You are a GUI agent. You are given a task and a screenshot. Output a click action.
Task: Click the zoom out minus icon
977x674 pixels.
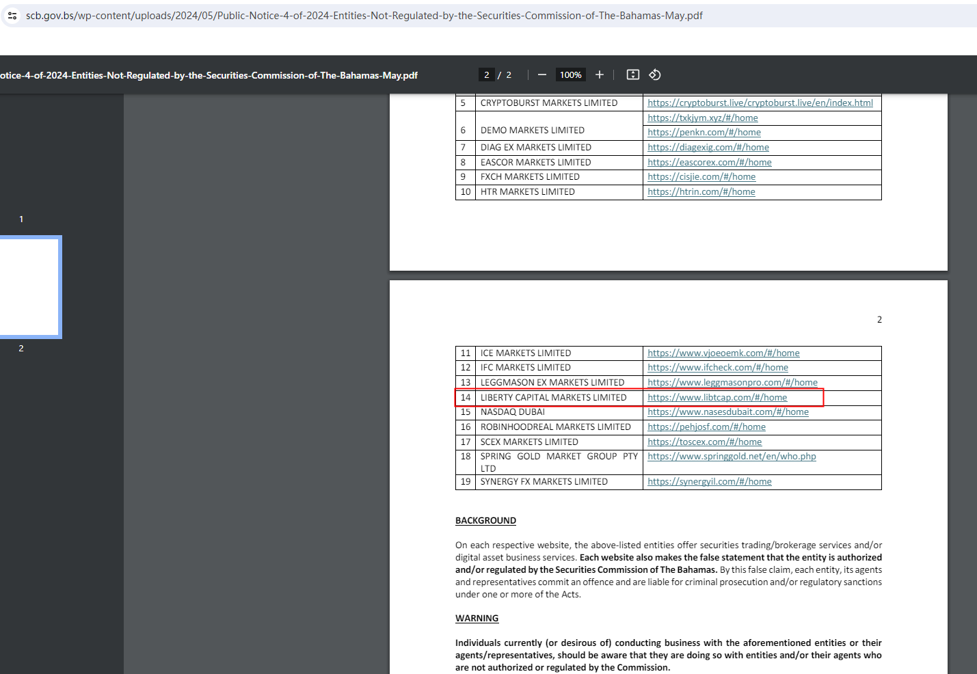point(542,75)
